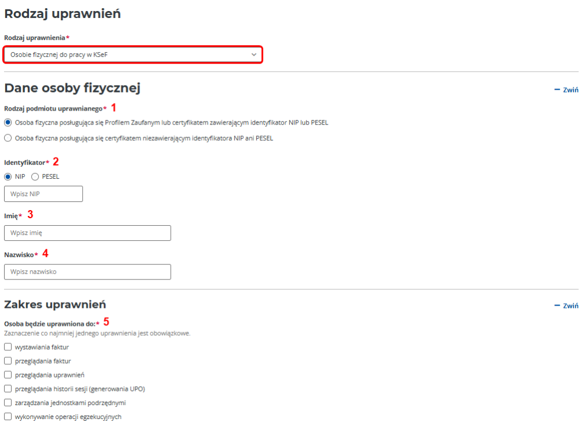Tick przeglądania historii sesji (generowania UPO)
The image size is (585, 426).
(x=8, y=388)
